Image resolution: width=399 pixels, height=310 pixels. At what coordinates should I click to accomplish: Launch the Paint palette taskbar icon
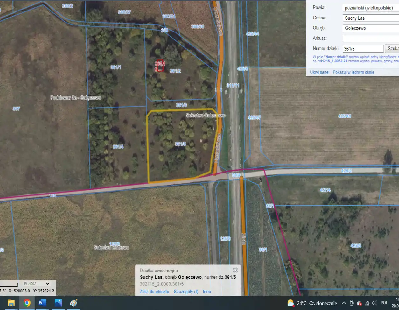point(73,303)
